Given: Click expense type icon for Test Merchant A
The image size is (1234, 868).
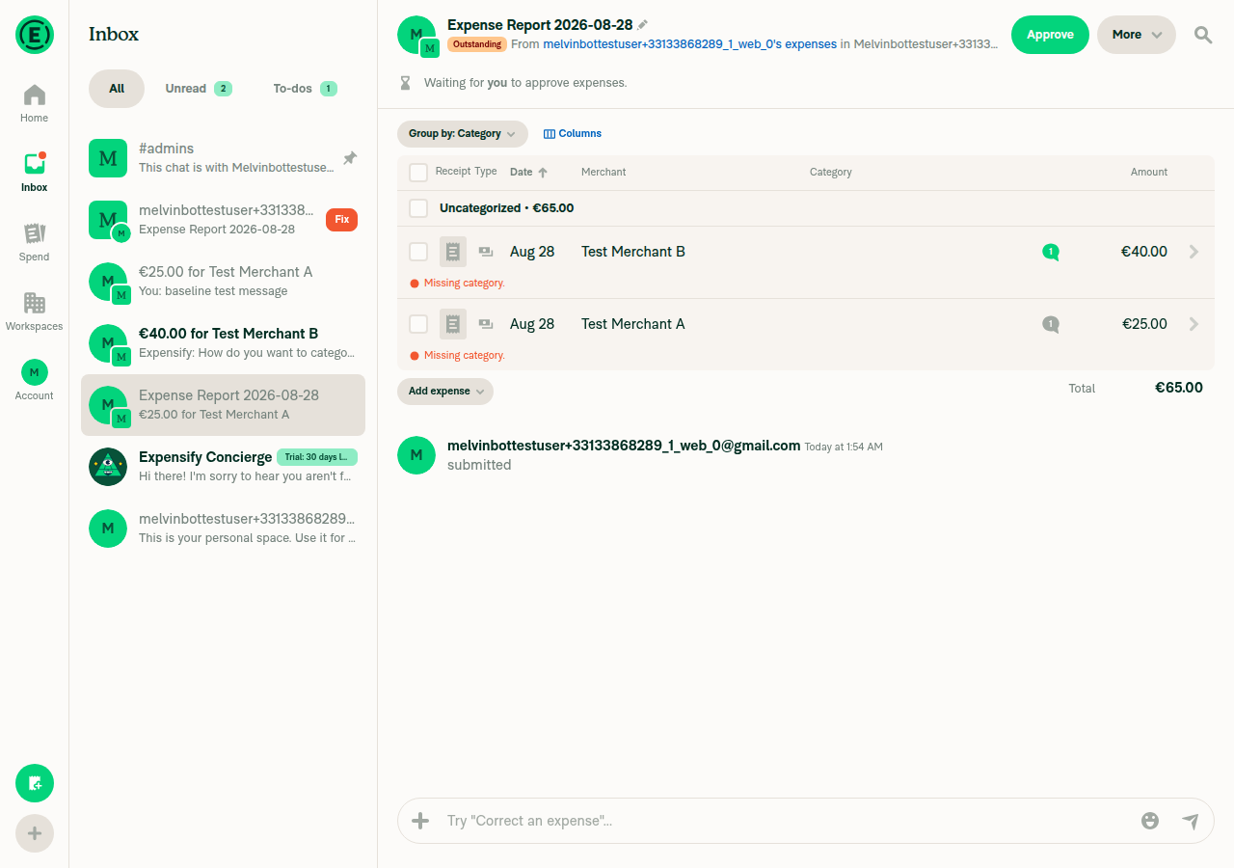Looking at the screenshot, I should (x=486, y=324).
